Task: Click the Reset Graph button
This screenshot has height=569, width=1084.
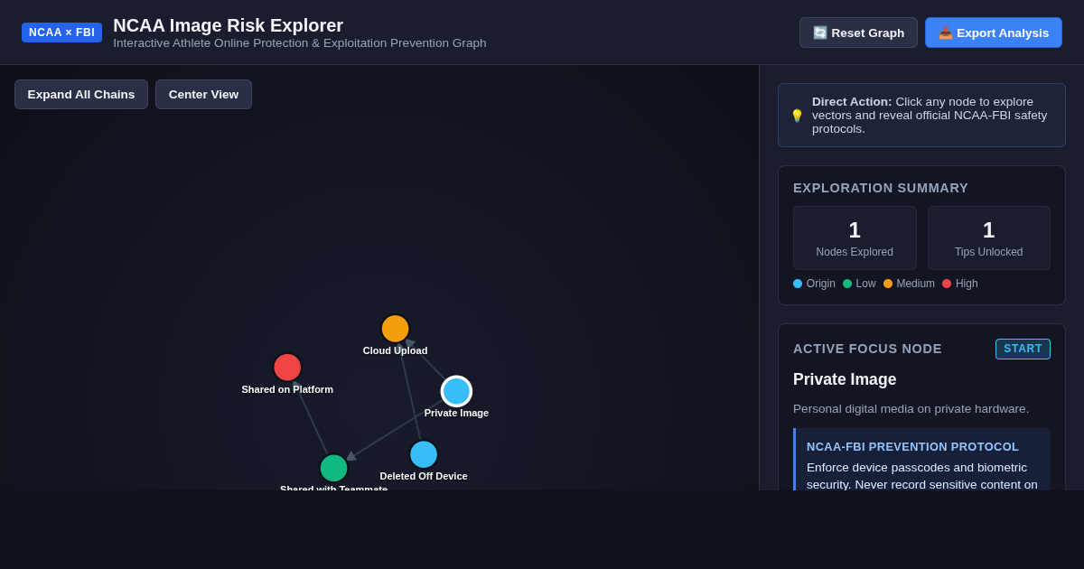Action: click(858, 33)
